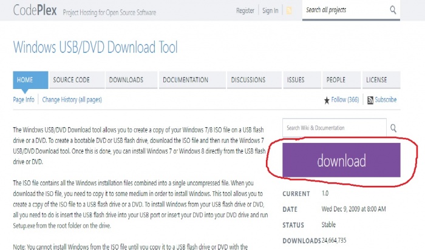
Task: Click the wiki search magnifier icon
Action: (x=393, y=128)
